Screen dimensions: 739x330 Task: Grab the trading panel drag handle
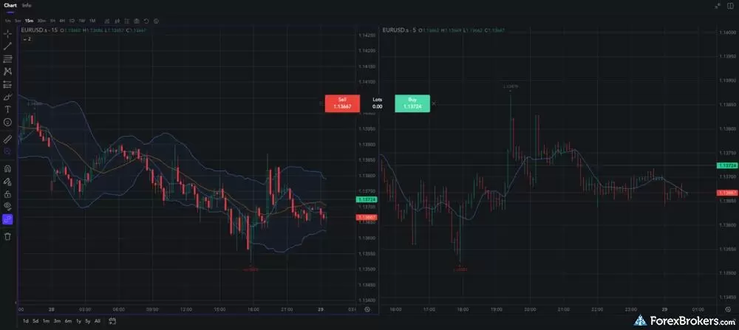coord(321,103)
